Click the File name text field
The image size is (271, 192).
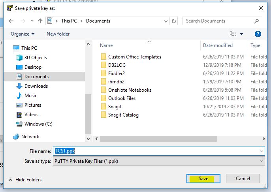(x=159, y=151)
